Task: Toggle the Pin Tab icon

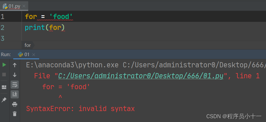Action: pos(4,100)
